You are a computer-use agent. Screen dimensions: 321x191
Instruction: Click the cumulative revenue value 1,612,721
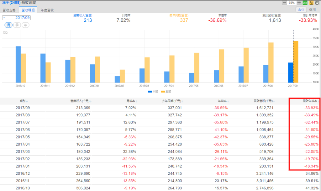[265, 108]
